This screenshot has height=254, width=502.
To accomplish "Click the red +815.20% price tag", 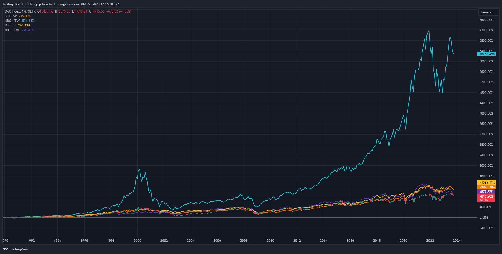I will point(486,196).
